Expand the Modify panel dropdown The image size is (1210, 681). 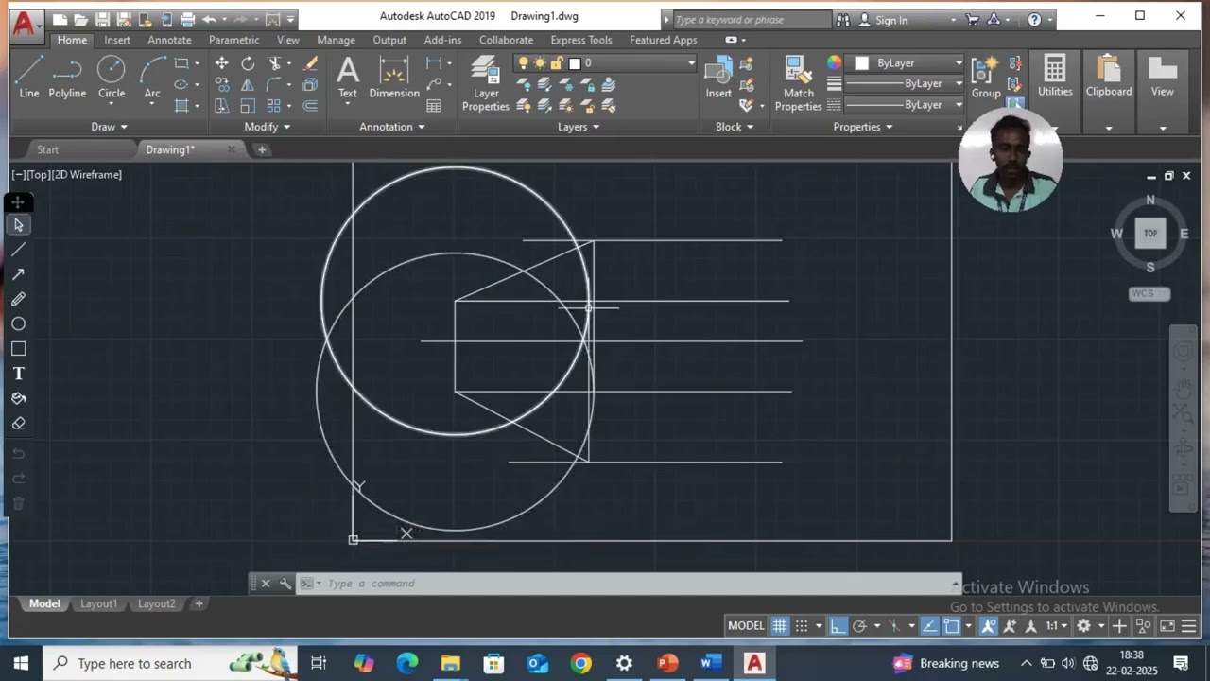pos(268,127)
